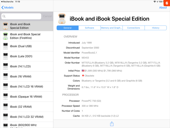Tap the US flag next to Initial Price
Viewport: 170px width, 128px height.
click(83, 71)
